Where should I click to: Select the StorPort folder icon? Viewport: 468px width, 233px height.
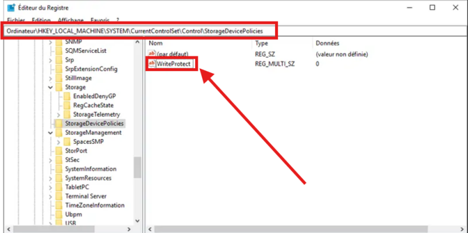pos(59,151)
